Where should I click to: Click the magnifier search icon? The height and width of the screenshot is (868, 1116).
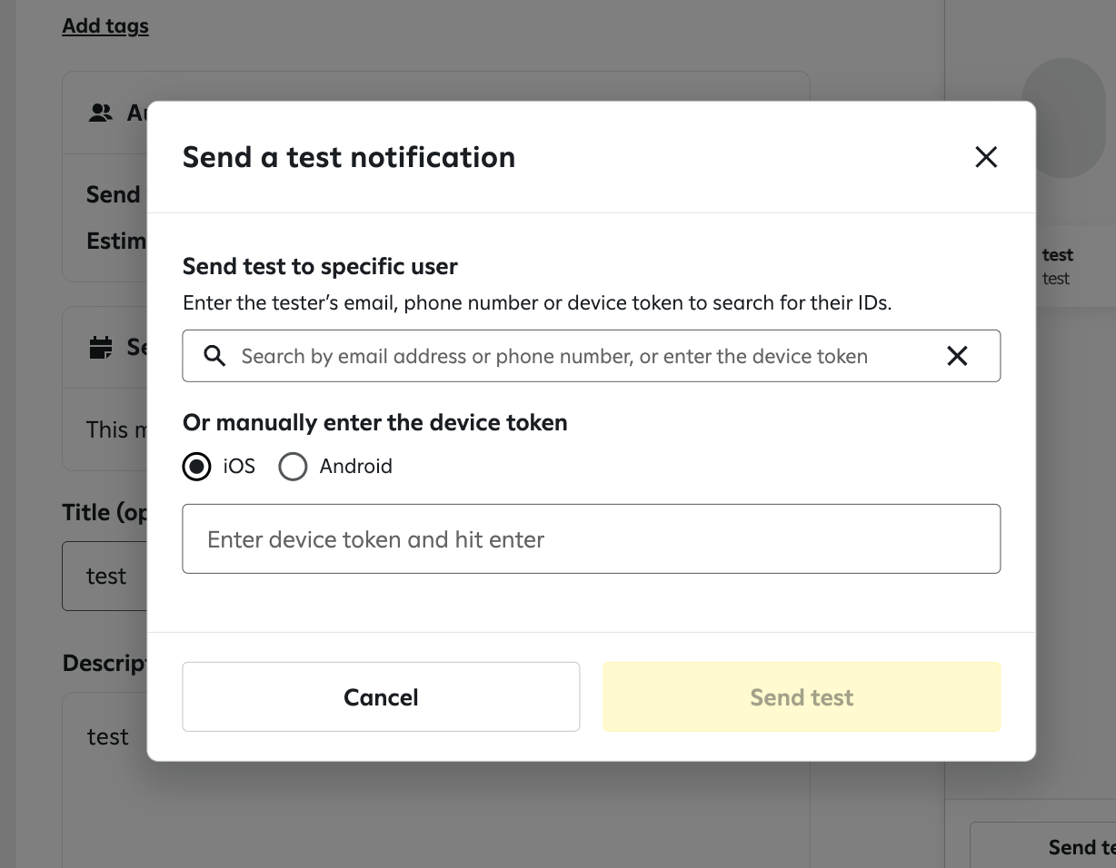214,356
